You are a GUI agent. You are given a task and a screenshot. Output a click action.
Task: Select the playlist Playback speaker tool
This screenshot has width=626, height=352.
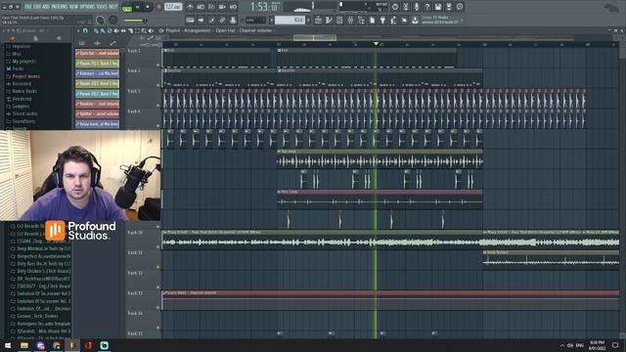[x=151, y=30]
